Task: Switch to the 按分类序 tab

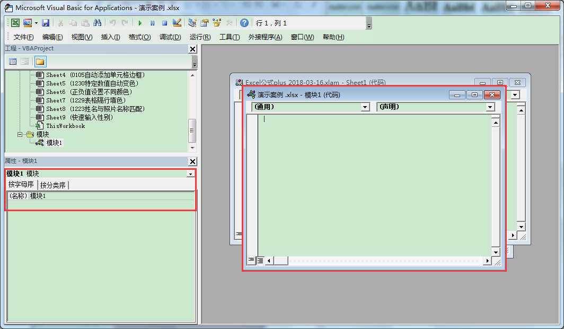Action: click(x=52, y=185)
